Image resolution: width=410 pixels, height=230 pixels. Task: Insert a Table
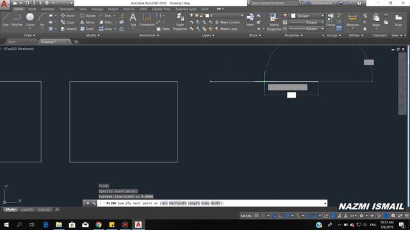tap(163, 29)
